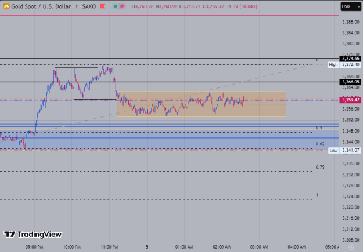Image resolution: width=363 pixels, height=252 pixels.
Task: Click the red current price label 3,259.47
Action: point(350,100)
